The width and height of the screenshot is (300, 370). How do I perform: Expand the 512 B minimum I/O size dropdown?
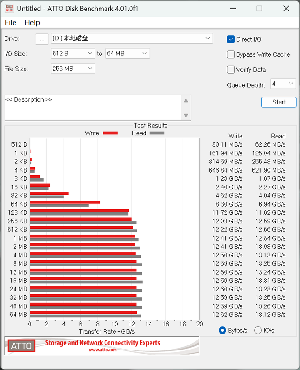point(90,54)
